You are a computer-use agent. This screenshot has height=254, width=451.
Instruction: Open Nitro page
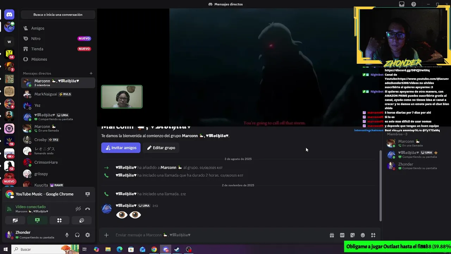click(58, 38)
